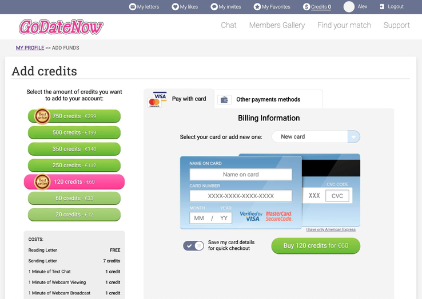Select the 120 credits €60 option
This screenshot has height=299, width=422.
pos(74,182)
